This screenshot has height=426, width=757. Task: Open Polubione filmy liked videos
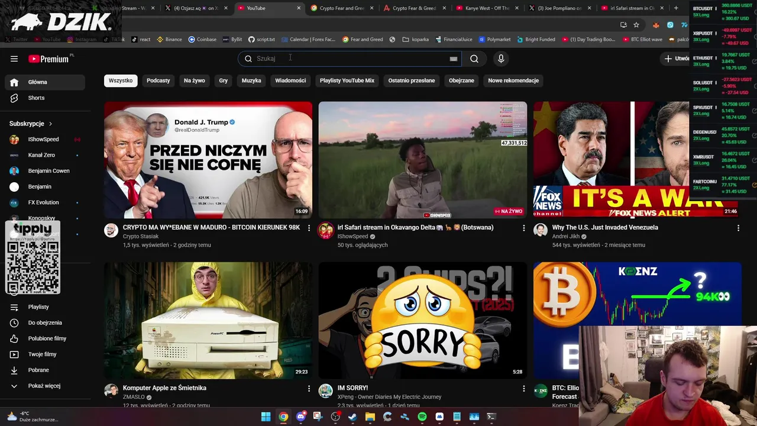point(45,338)
